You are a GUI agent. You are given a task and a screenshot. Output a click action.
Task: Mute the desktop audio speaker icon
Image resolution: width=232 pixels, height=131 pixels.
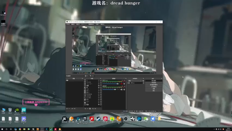(x=122, y=90)
